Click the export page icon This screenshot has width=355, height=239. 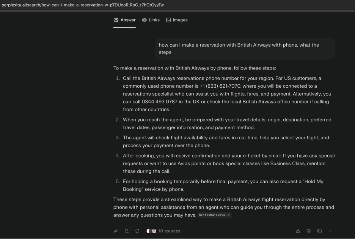click(x=127, y=231)
